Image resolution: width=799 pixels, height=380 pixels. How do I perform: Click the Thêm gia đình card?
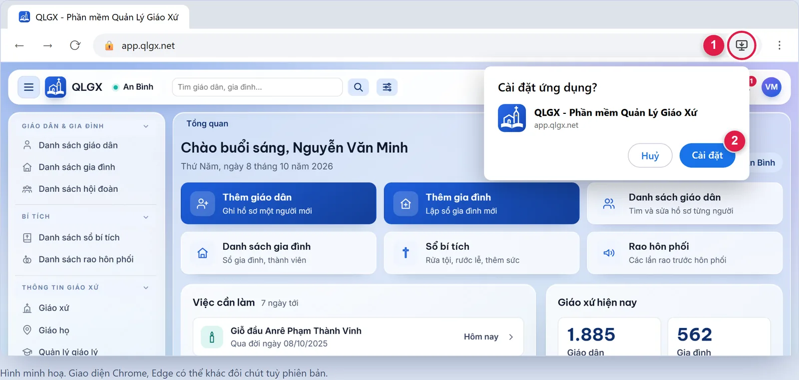point(481,203)
